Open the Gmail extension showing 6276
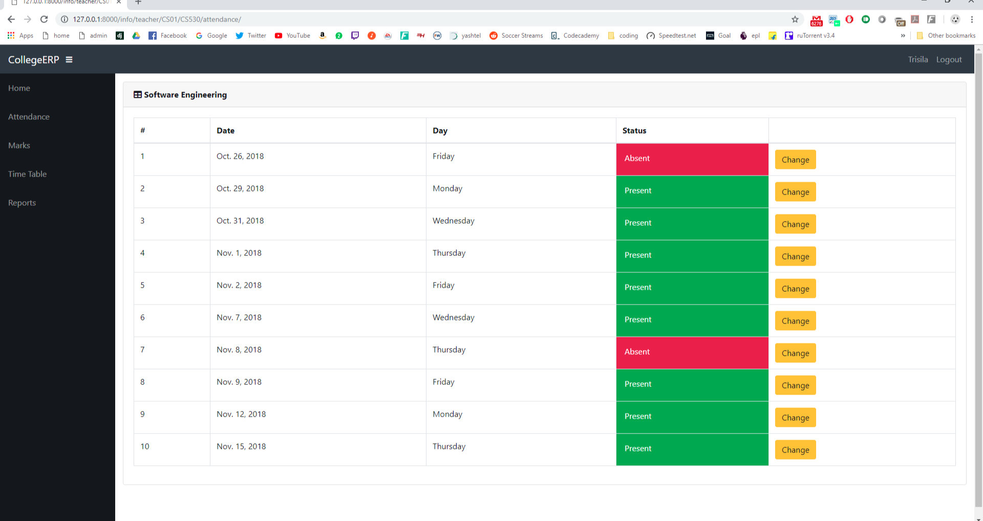The height and width of the screenshot is (521, 983). pyautogui.click(x=817, y=20)
